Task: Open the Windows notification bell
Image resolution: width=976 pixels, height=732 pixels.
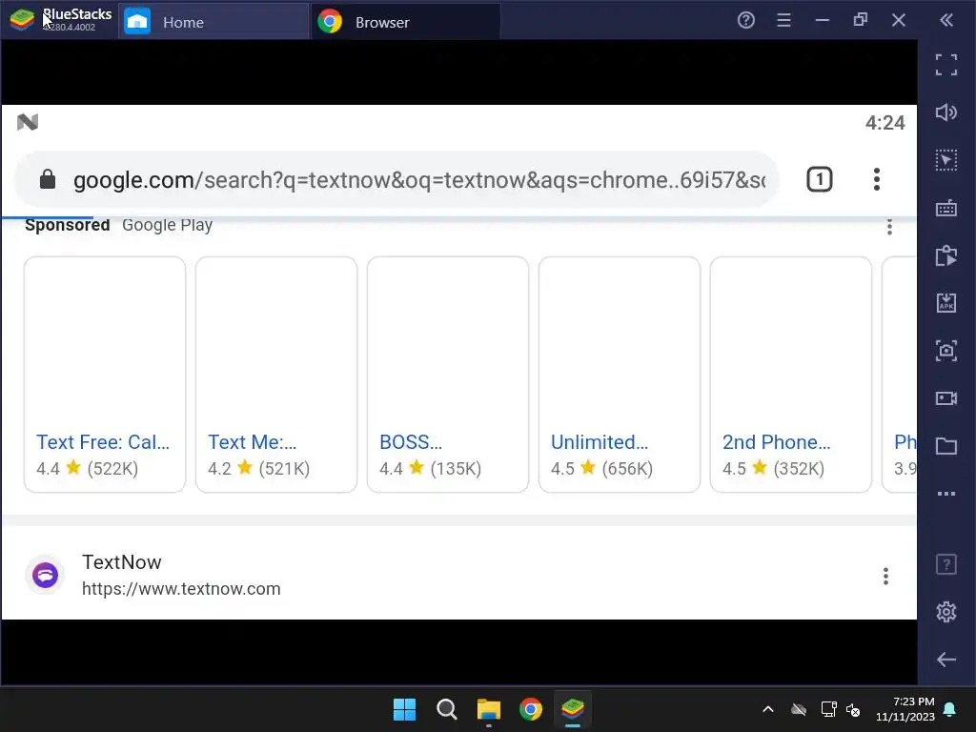Action: tap(950, 709)
